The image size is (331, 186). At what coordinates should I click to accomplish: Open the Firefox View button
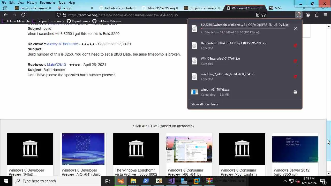5,8
